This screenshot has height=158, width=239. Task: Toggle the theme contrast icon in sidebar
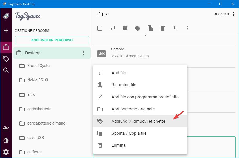(6, 140)
